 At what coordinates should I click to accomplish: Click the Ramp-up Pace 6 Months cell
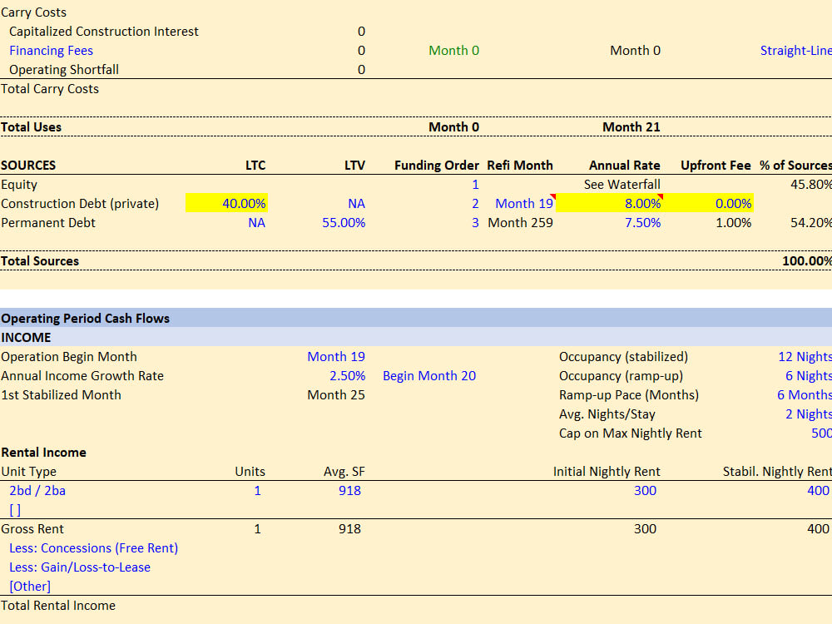click(x=804, y=394)
